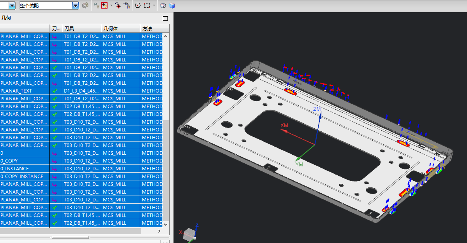Click the blue cube rendering icon
Viewport: 467px width, 243px height.
pyautogui.click(x=172, y=5)
